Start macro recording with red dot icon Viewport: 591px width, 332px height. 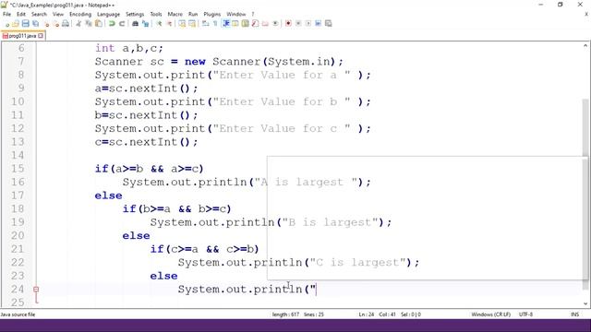tap(288, 24)
